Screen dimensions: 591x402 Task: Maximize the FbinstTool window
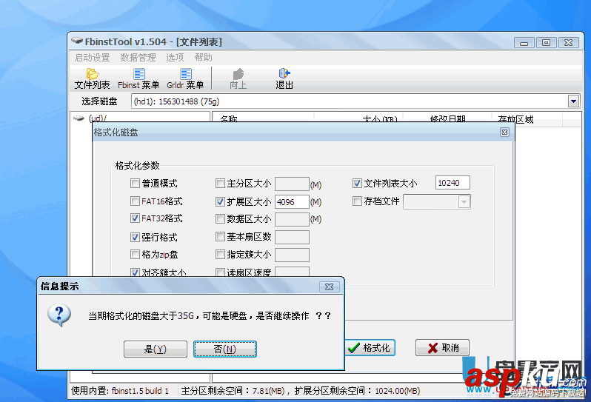click(546, 43)
